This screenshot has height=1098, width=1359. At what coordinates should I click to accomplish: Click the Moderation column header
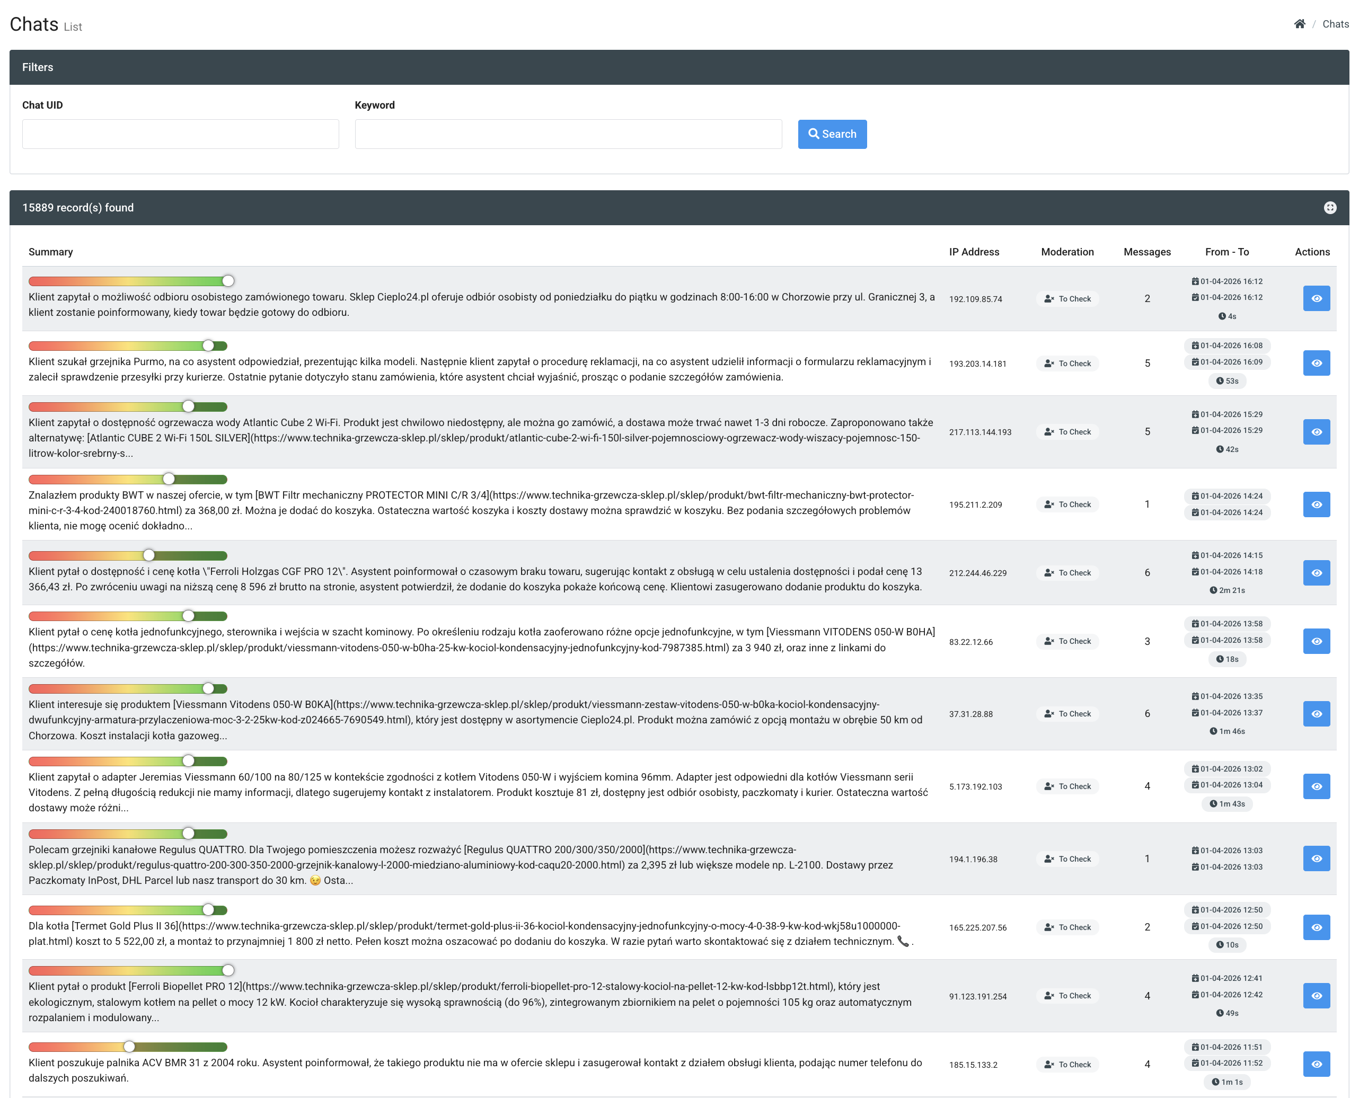(1067, 252)
